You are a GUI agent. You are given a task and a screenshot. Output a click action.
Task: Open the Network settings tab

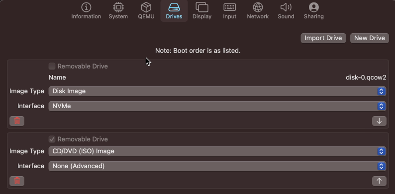click(258, 11)
